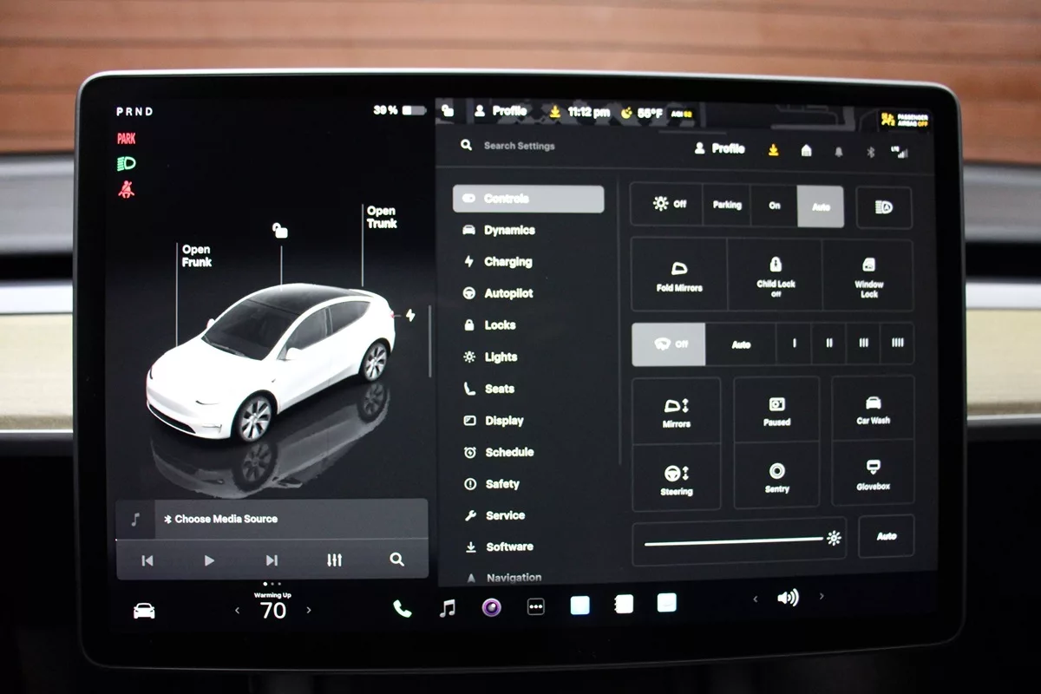Turn wipers to Off
Screen dimensions: 1041x694
(x=669, y=344)
